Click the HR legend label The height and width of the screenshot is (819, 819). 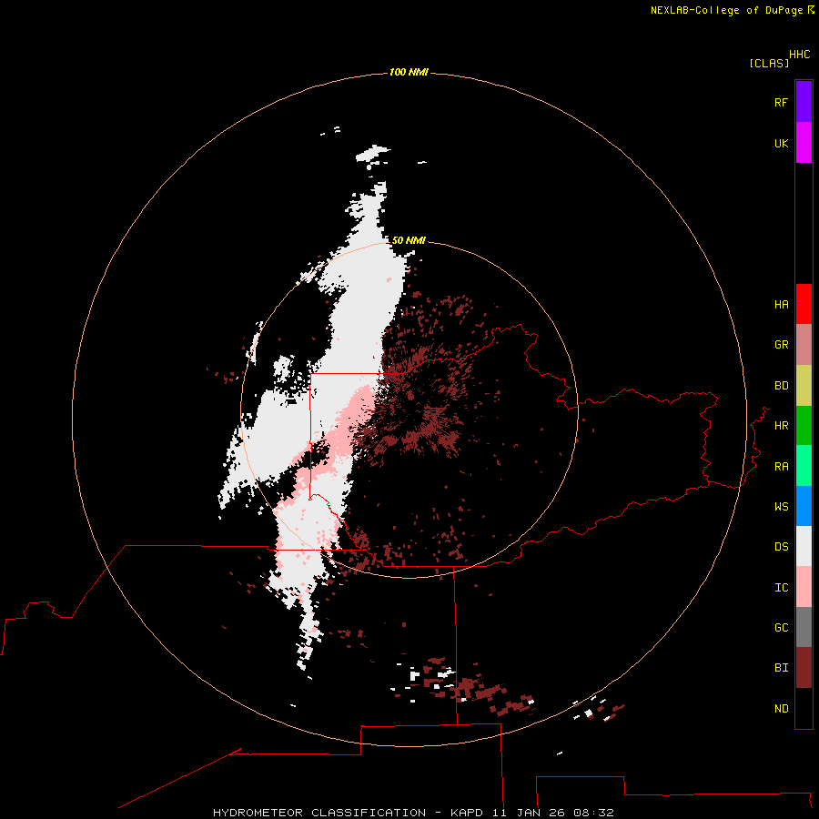781,426
